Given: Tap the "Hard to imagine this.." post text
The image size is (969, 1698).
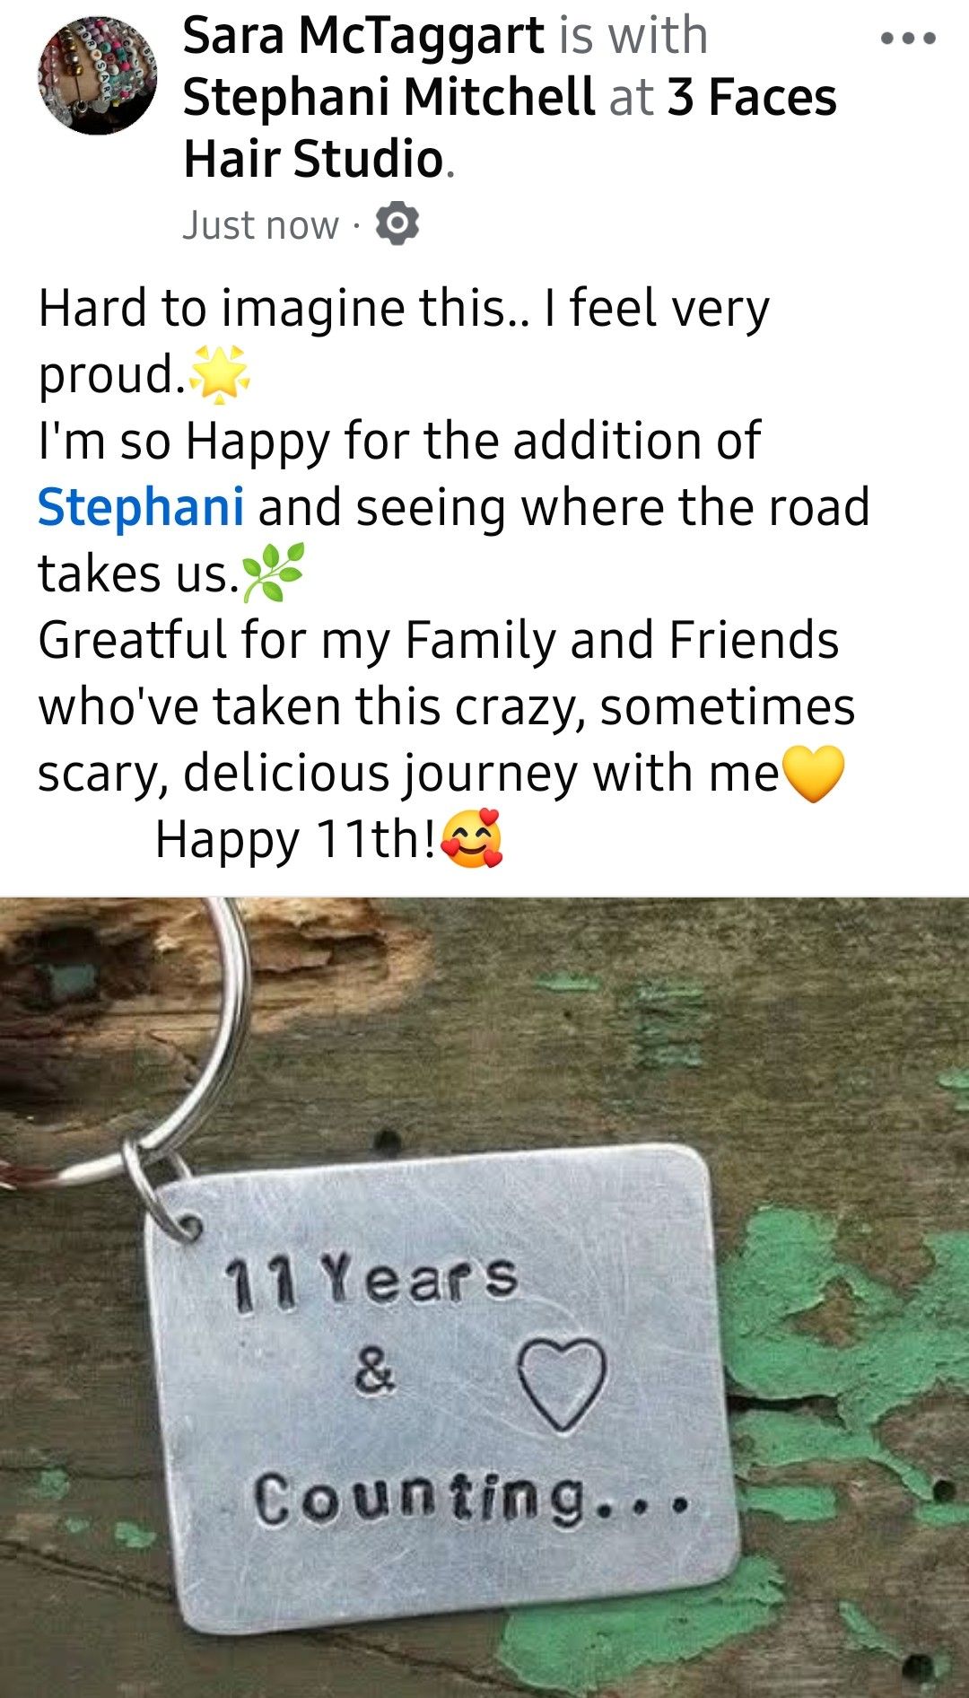Looking at the screenshot, I should (285, 309).
